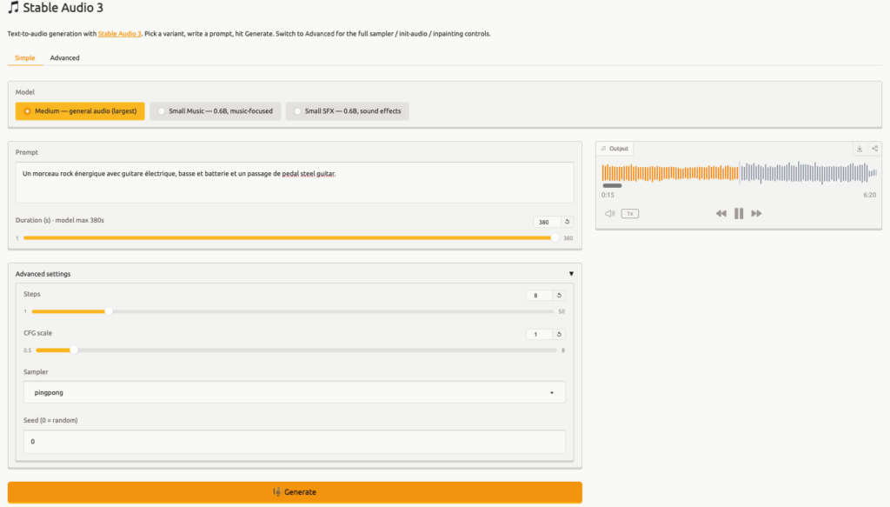Switch to the Advanced tab
Image resolution: width=890 pixels, height=507 pixels.
(x=64, y=58)
